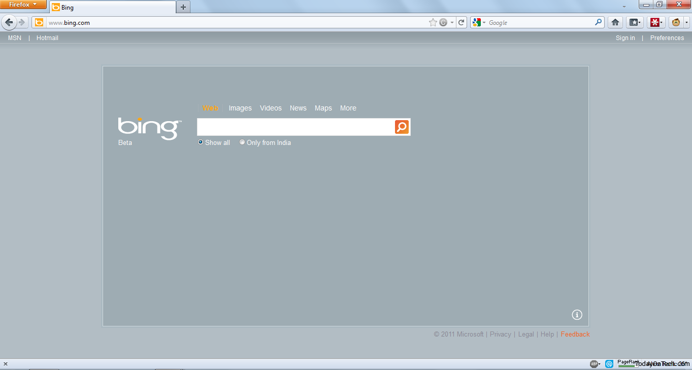Open the Hotmail link
The height and width of the screenshot is (370, 692).
click(47, 38)
